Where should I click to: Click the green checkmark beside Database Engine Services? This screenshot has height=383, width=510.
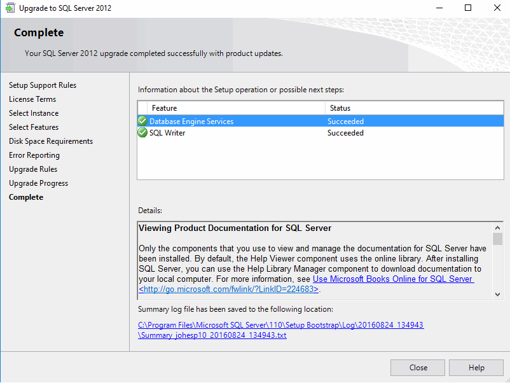[x=142, y=121]
